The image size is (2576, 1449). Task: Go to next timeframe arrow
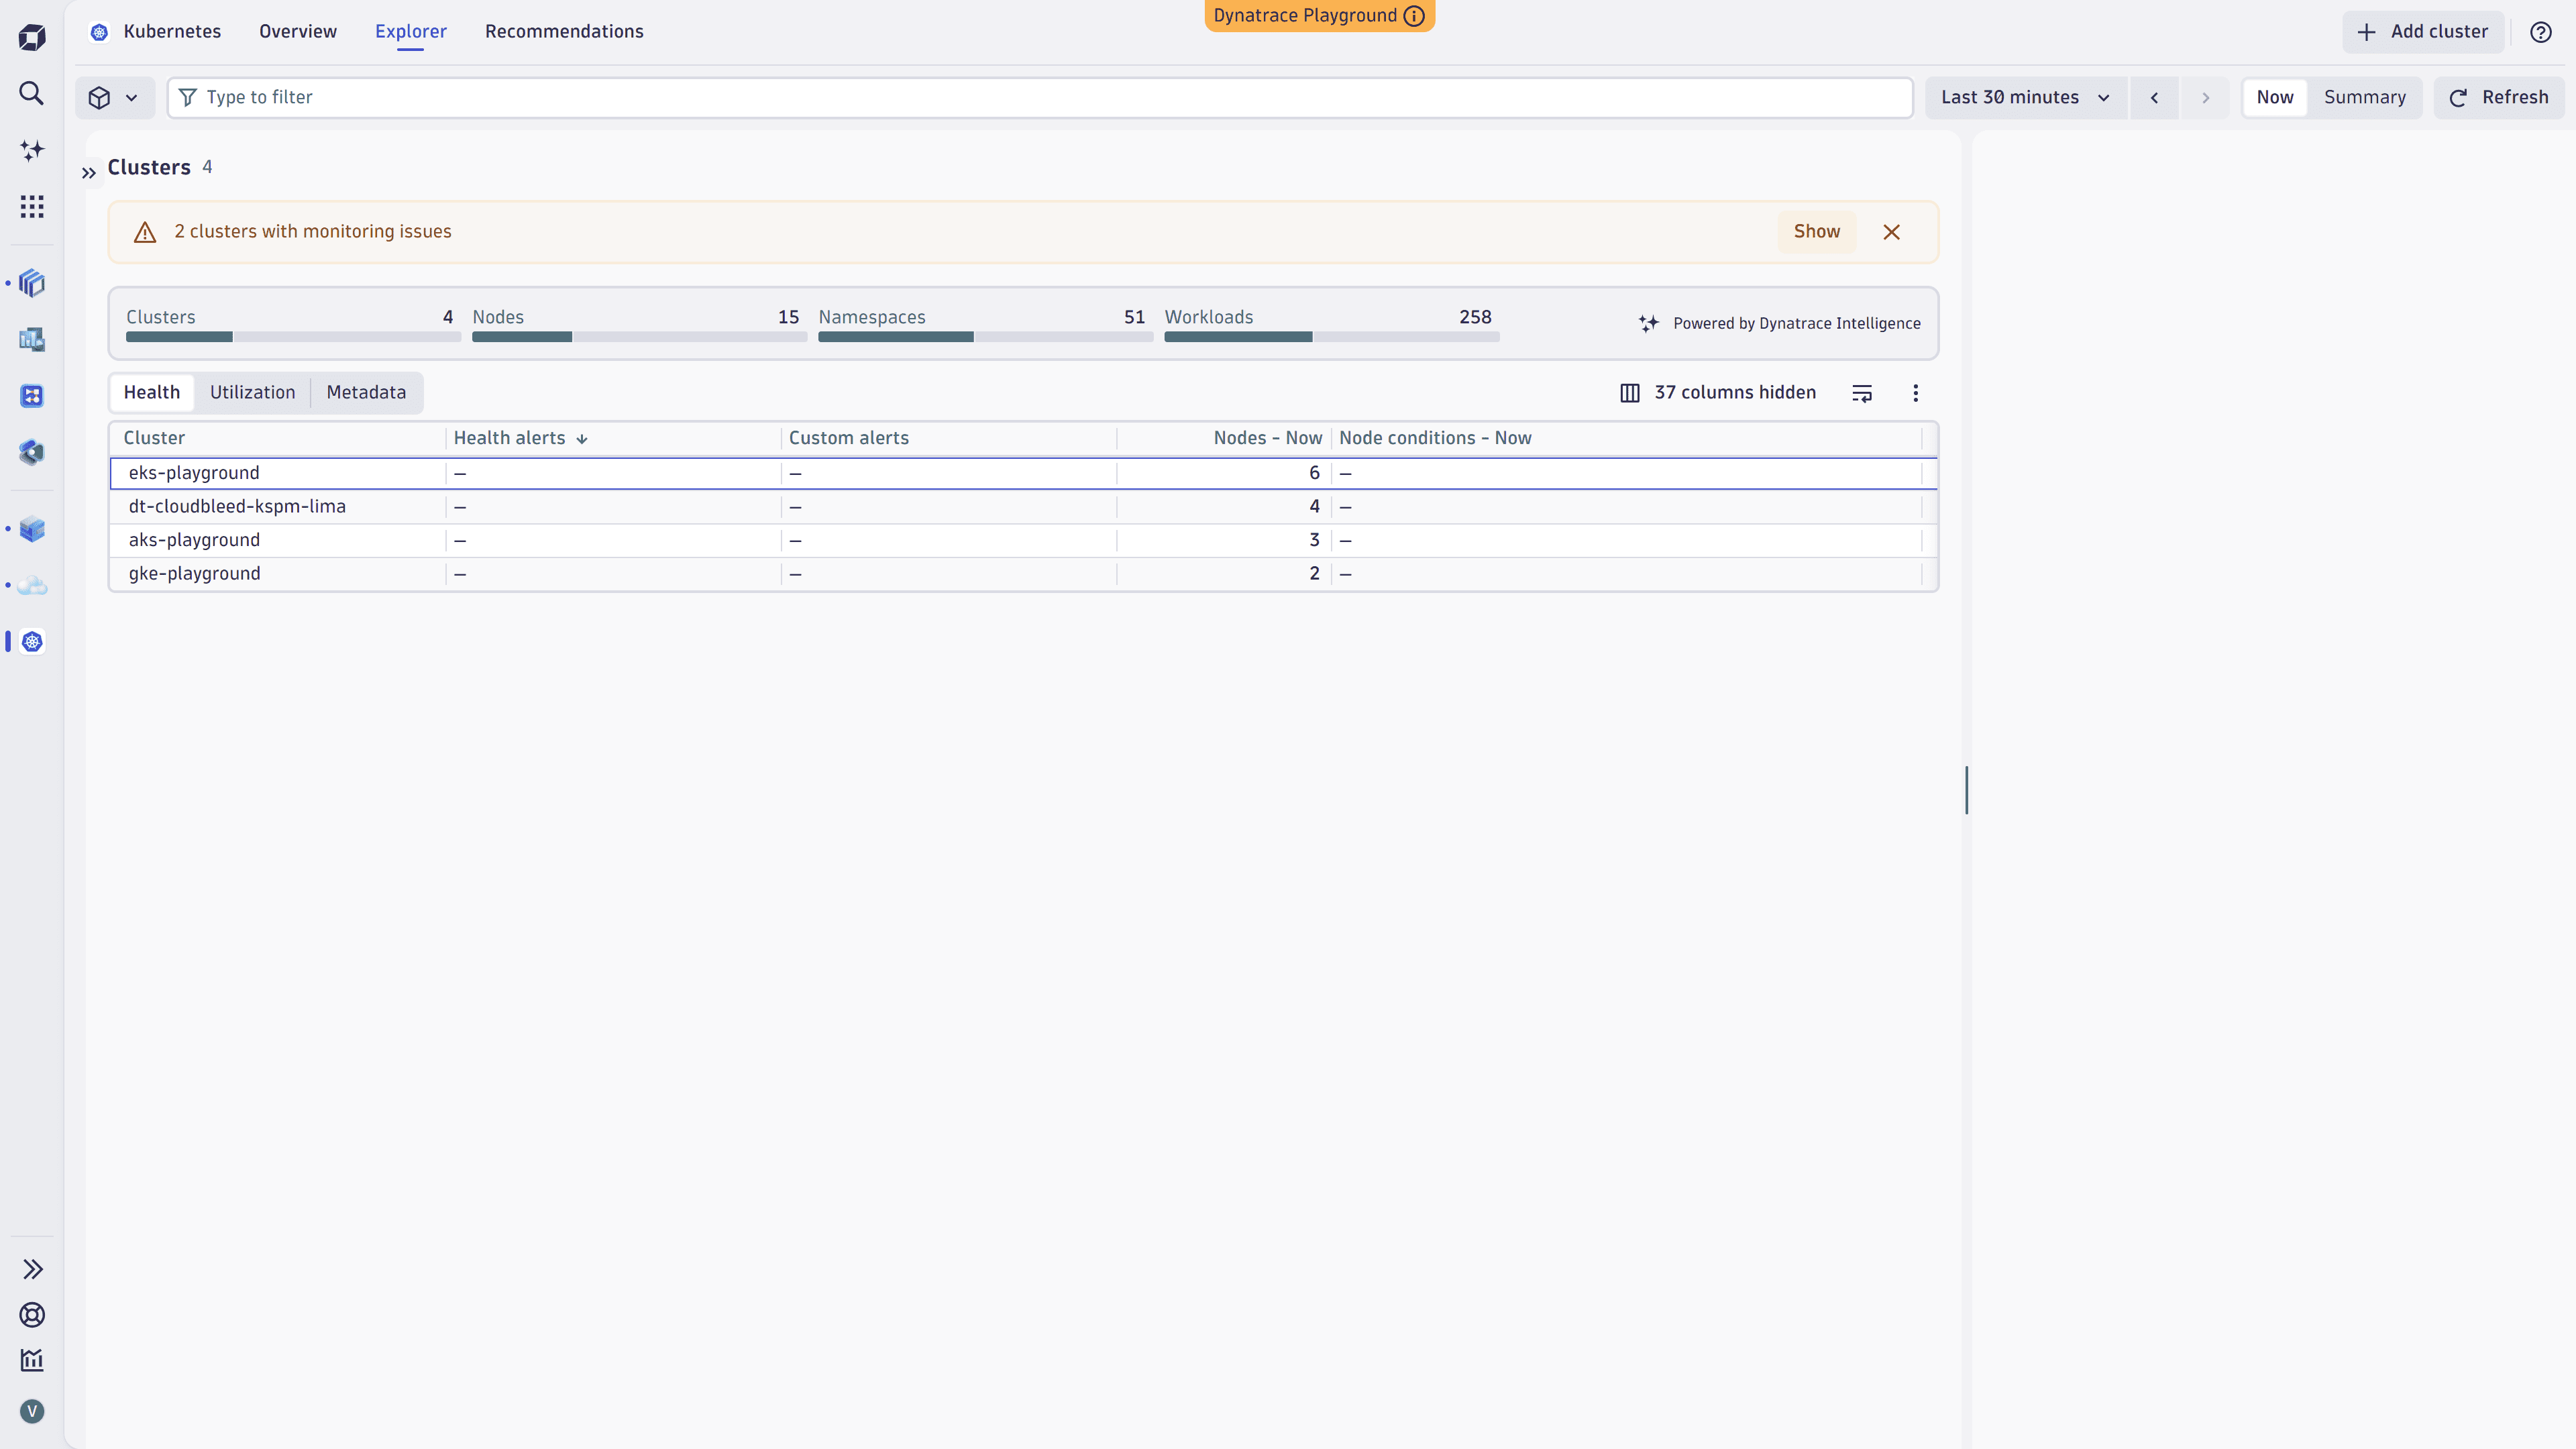pos(2205,98)
